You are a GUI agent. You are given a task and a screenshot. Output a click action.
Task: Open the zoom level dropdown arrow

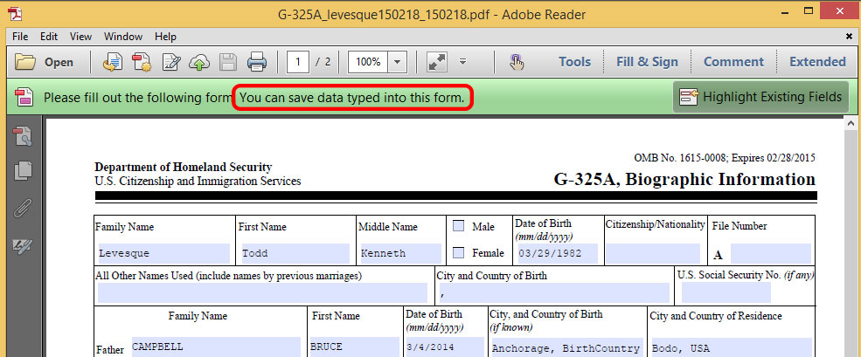[x=398, y=62]
